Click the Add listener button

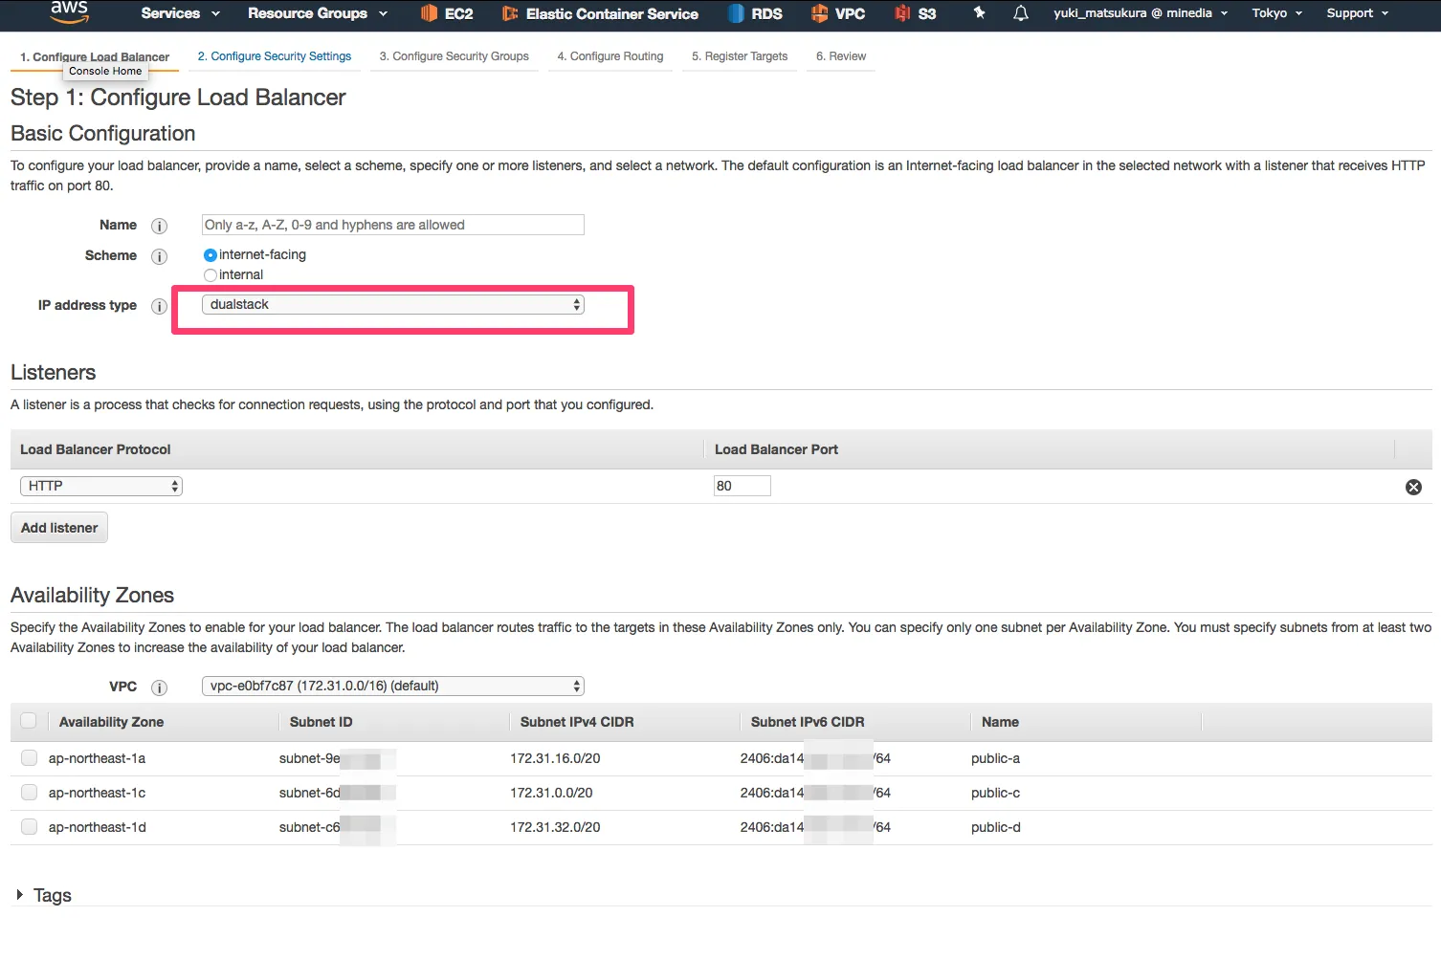(x=59, y=528)
